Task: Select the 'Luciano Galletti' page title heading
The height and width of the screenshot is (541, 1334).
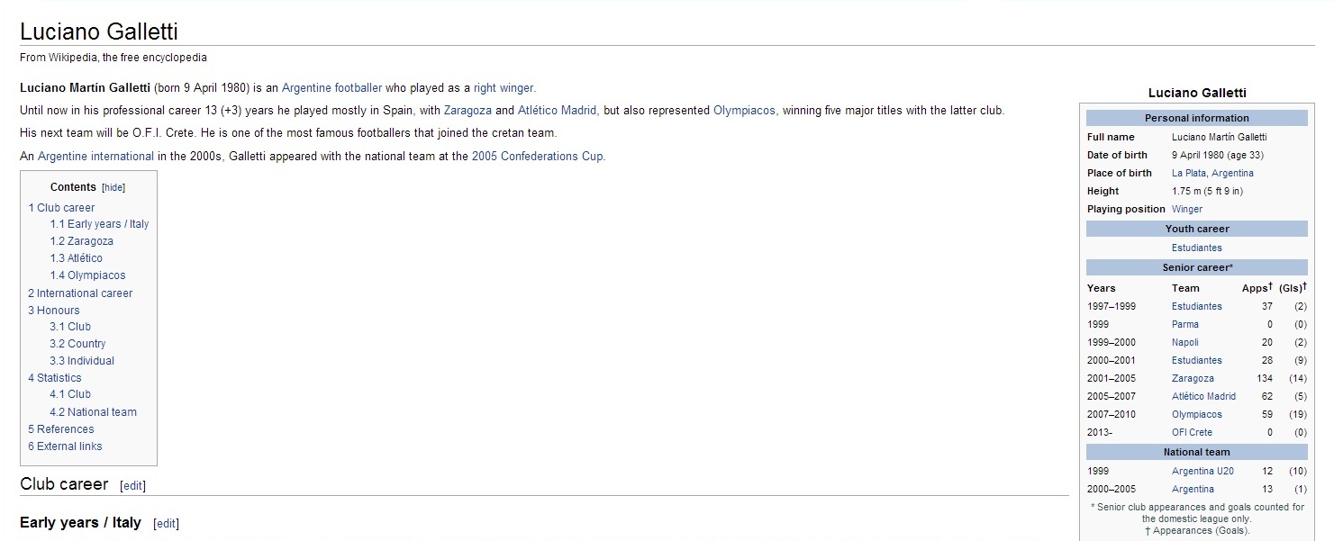Action: 99,32
